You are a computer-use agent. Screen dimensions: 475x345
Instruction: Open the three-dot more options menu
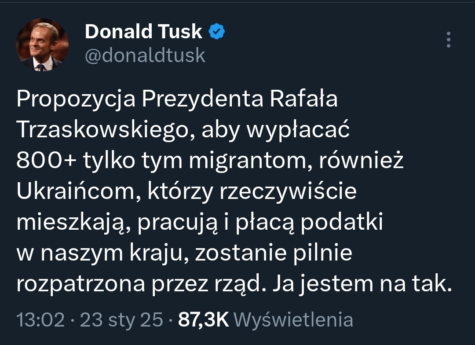point(449,40)
